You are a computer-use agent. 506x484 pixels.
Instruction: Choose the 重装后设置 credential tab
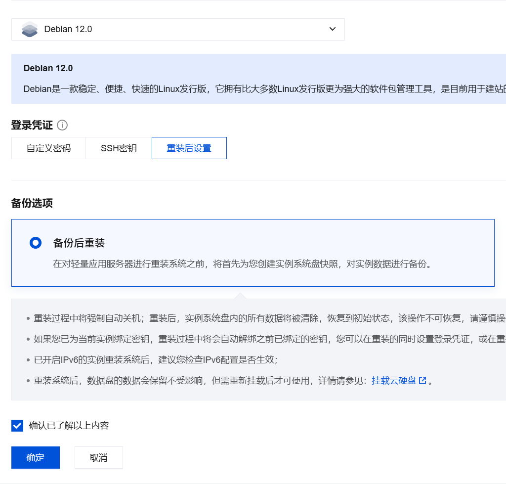189,148
